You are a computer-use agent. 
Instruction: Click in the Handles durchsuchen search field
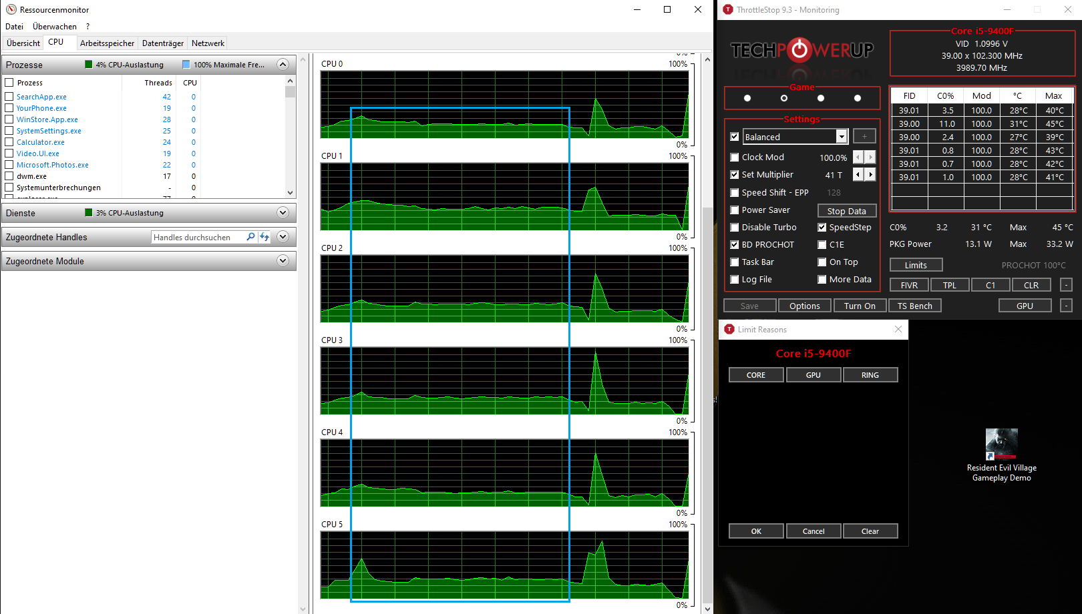pyautogui.click(x=198, y=237)
